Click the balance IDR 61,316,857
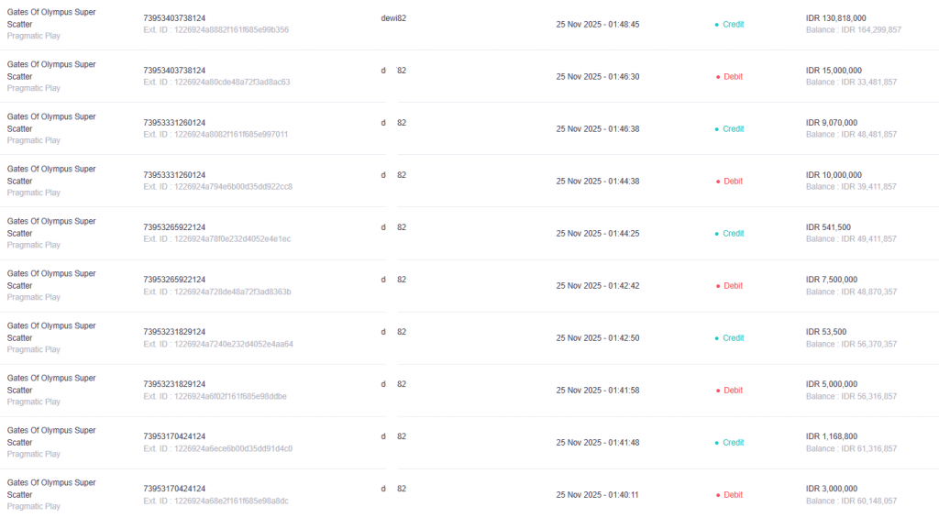This screenshot has width=939, height=518. pos(853,448)
